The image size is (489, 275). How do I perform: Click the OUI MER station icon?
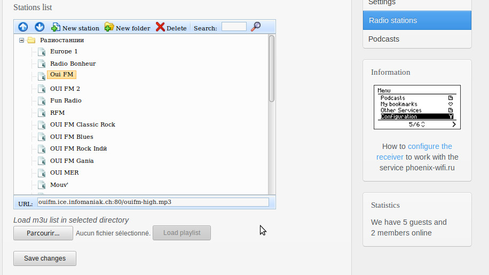pyautogui.click(x=42, y=172)
